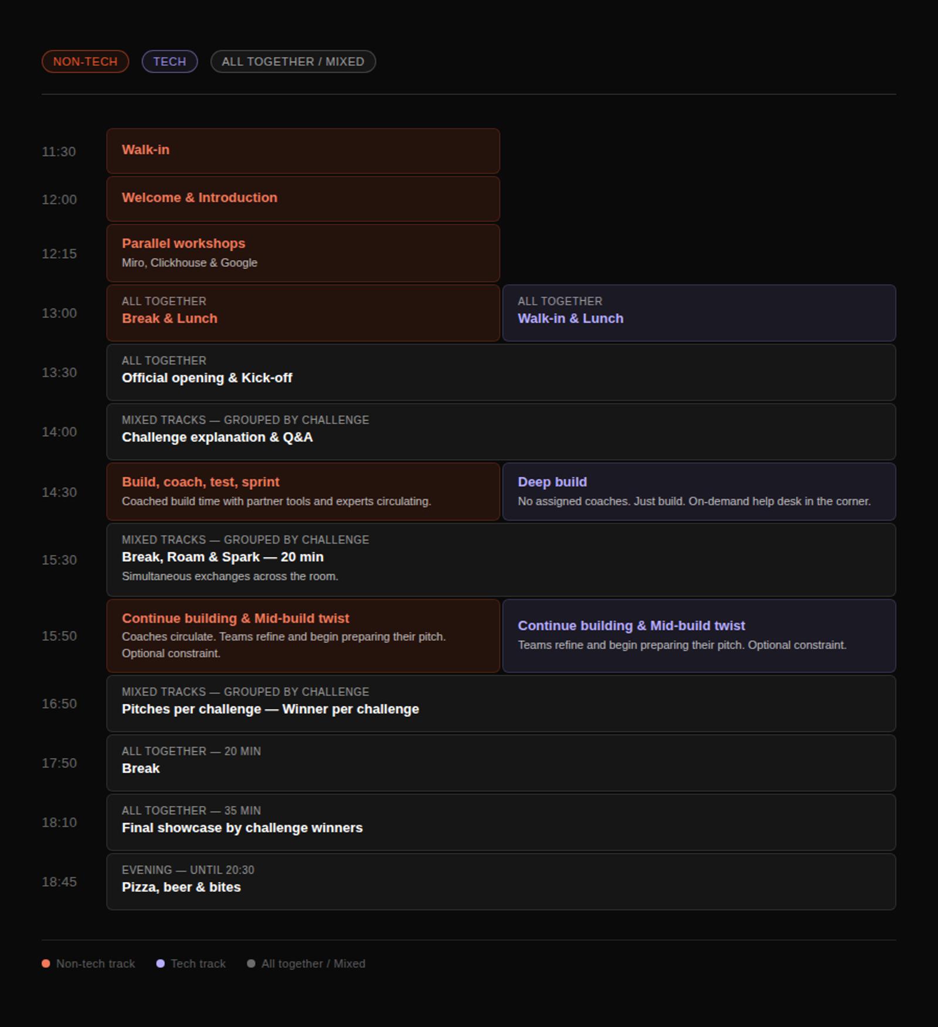Open the Parallel workshops session card
The width and height of the screenshot is (938, 1027).
303,253
